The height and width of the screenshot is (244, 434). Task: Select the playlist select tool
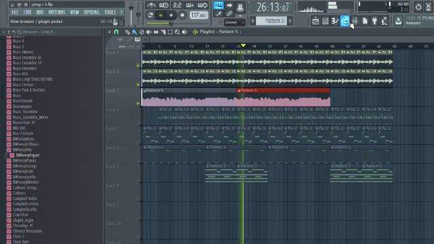(170, 32)
